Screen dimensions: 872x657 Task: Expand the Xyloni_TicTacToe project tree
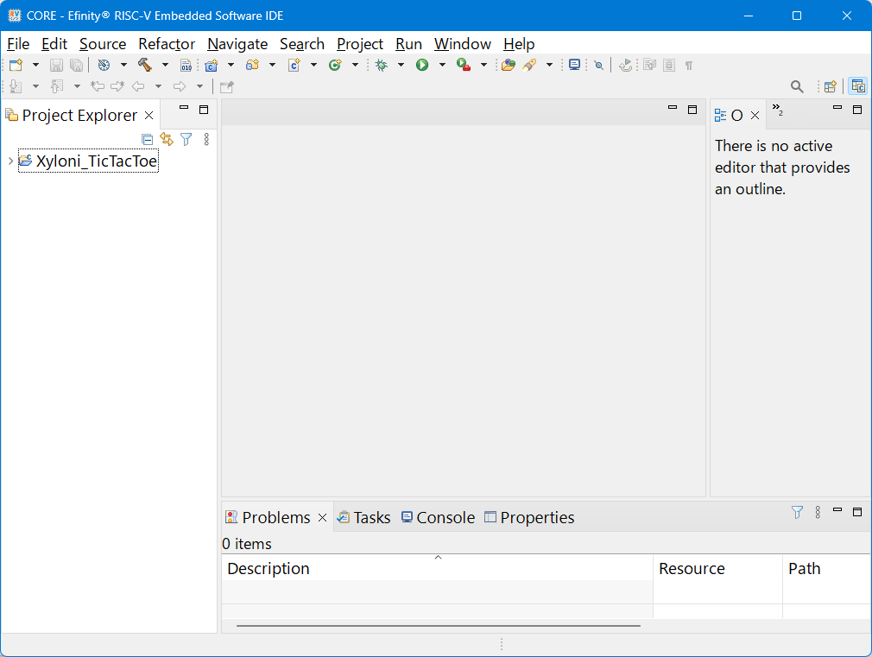10,161
